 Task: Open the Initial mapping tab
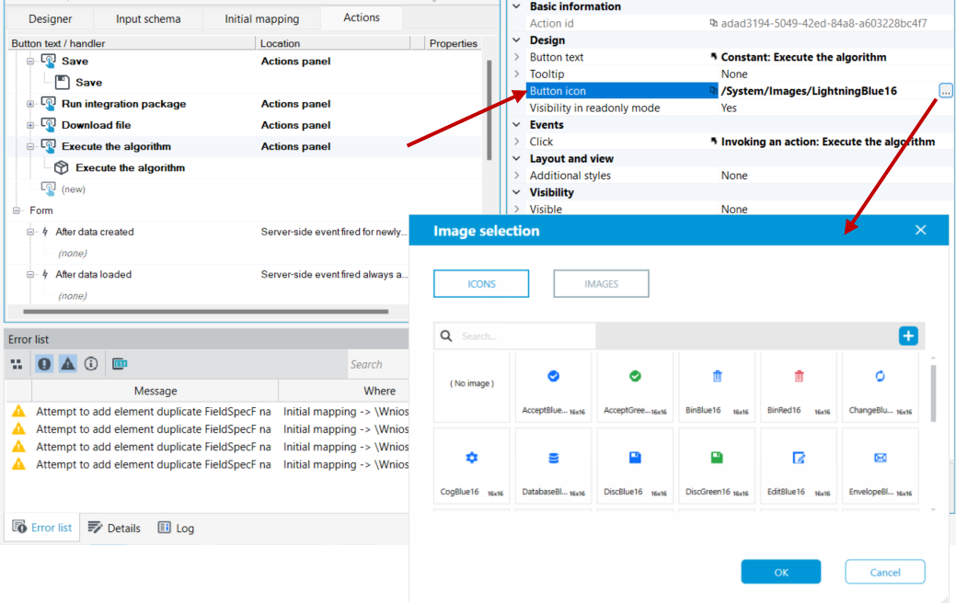261,19
